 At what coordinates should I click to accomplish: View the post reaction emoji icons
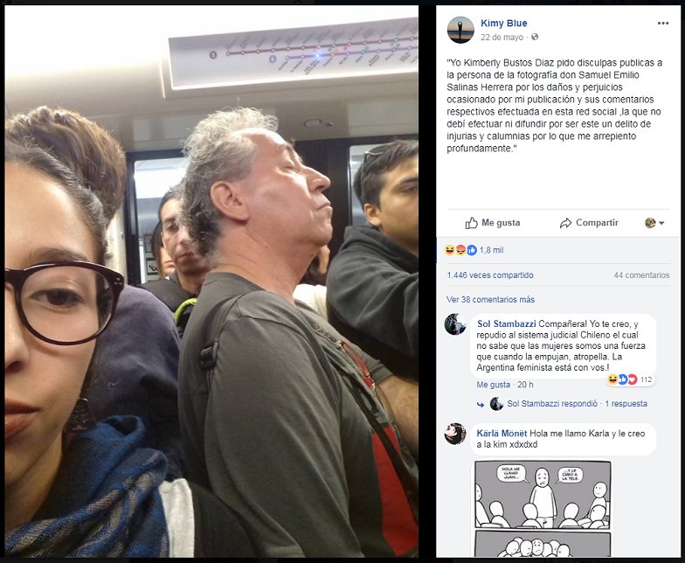(461, 250)
